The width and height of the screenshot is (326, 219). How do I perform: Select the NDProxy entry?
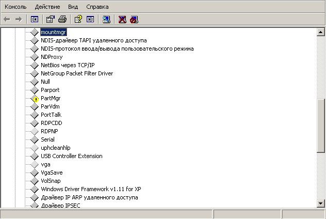pos(52,57)
